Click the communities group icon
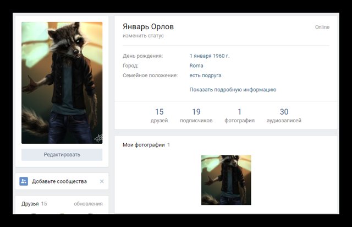This screenshot has width=352, height=227. tap(24, 181)
